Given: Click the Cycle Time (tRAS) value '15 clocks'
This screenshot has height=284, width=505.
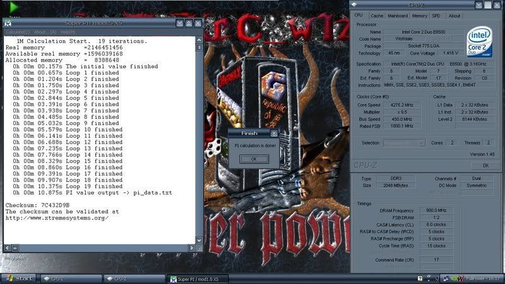Looking at the screenshot, I should (436, 246).
